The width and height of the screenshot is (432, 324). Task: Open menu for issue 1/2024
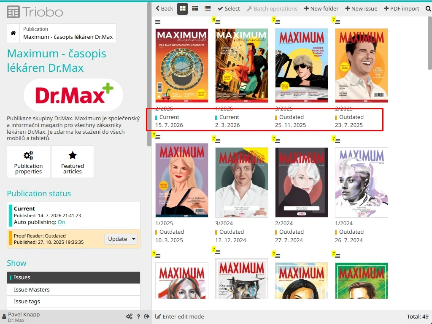pyautogui.click(x=337, y=141)
